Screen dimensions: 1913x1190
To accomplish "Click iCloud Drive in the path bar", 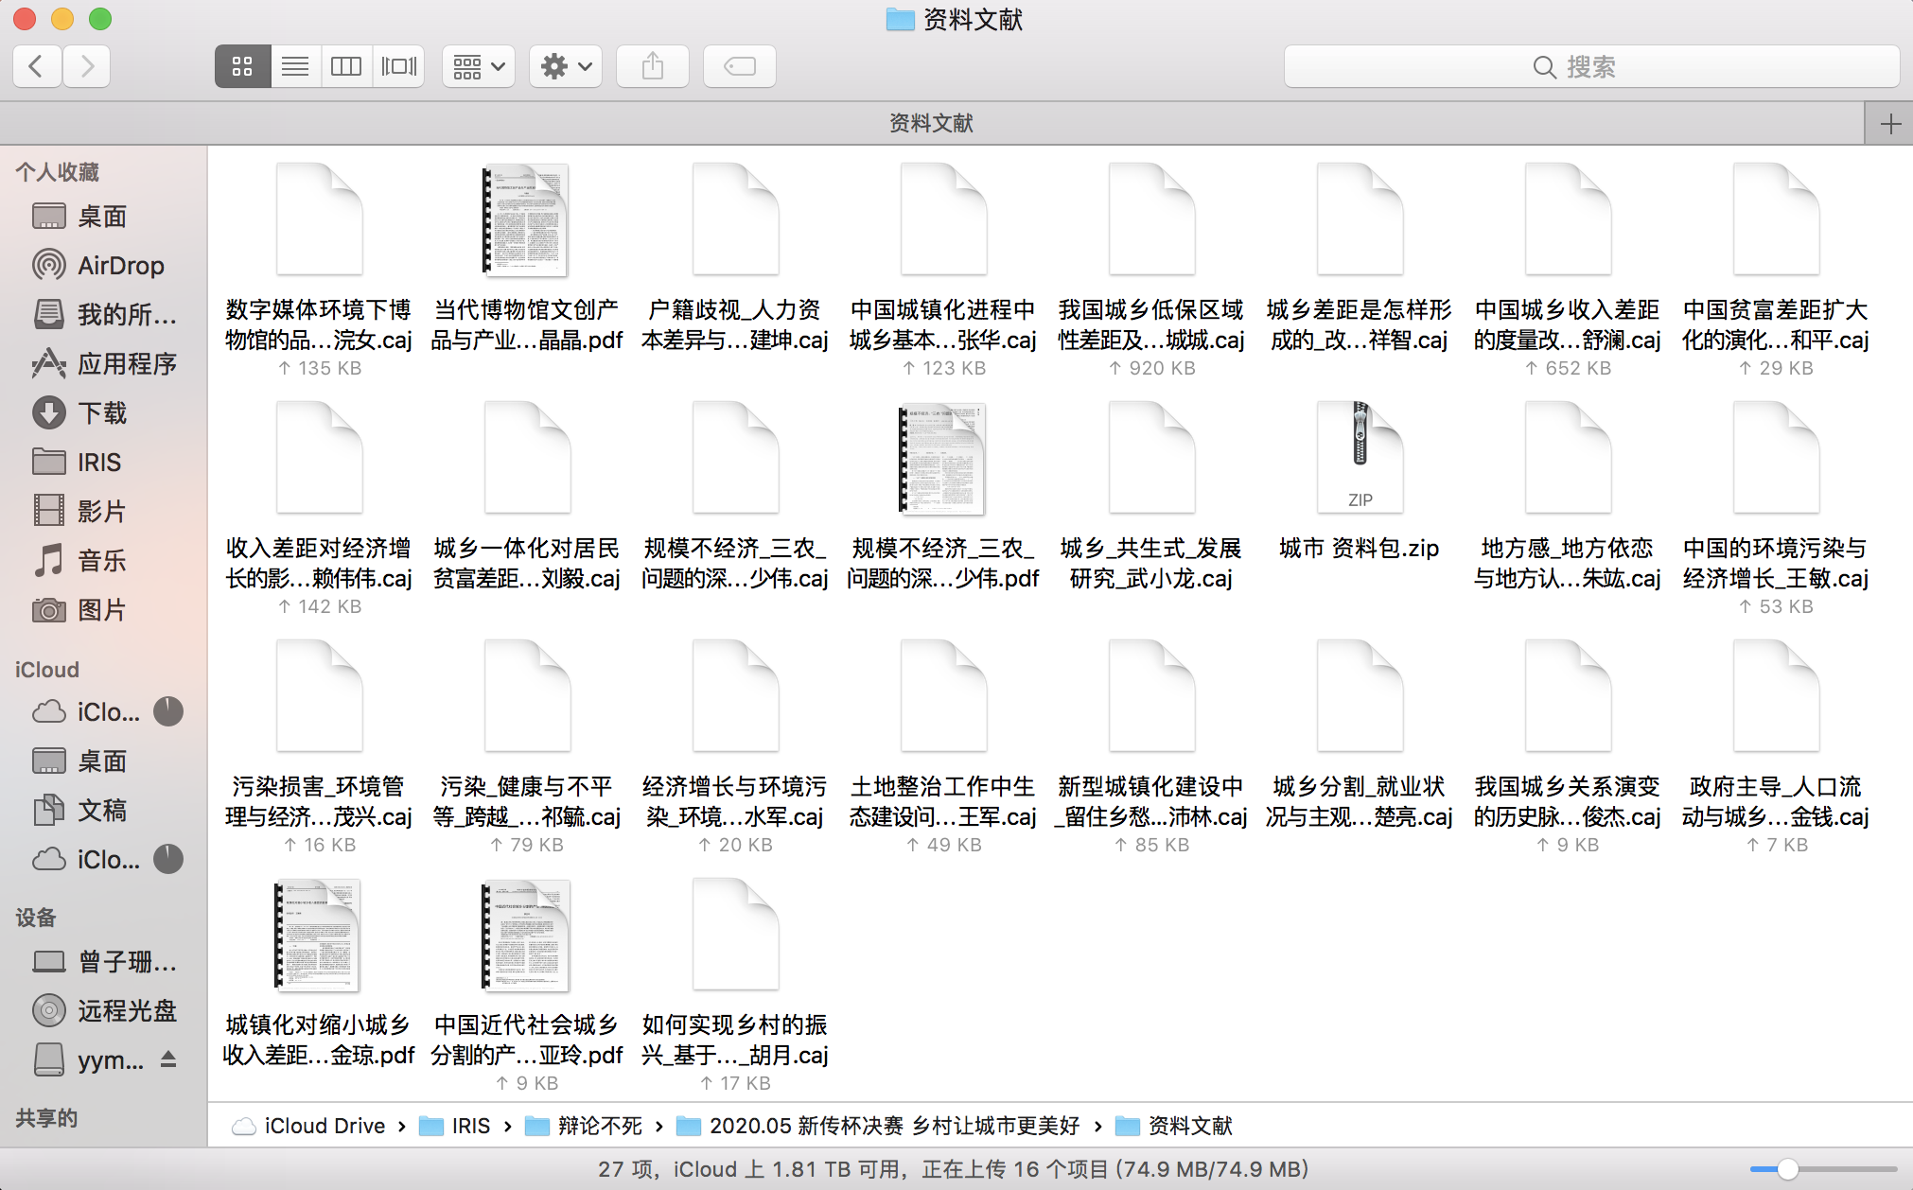I will click(324, 1126).
